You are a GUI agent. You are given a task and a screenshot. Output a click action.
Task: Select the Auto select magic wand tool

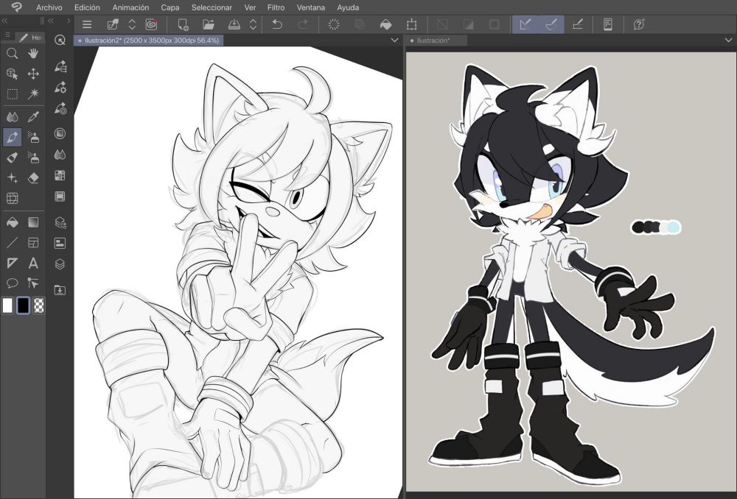tap(33, 94)
